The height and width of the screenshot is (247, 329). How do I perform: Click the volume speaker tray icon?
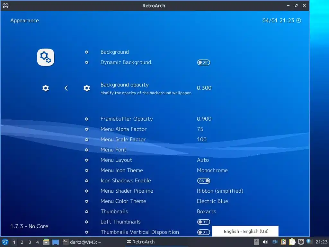(x=265, y=242)
